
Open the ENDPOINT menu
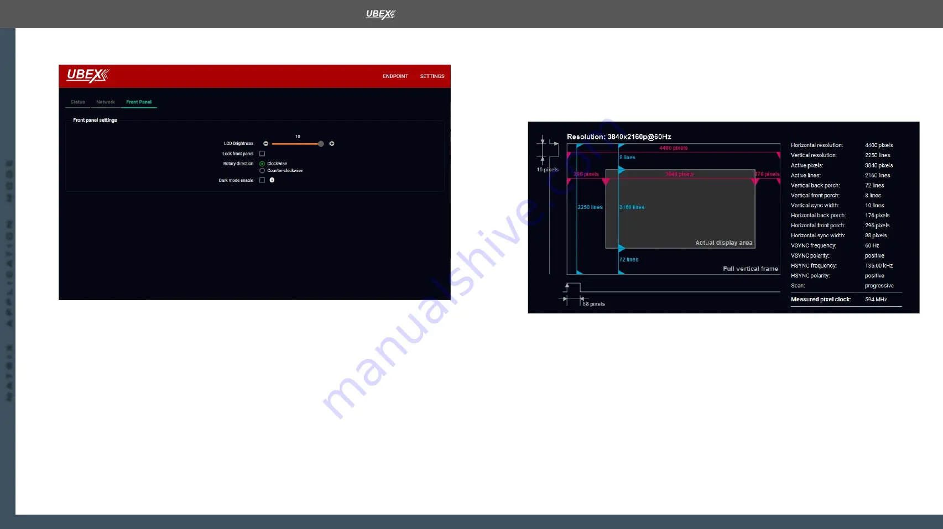click(x=395, y=76)
